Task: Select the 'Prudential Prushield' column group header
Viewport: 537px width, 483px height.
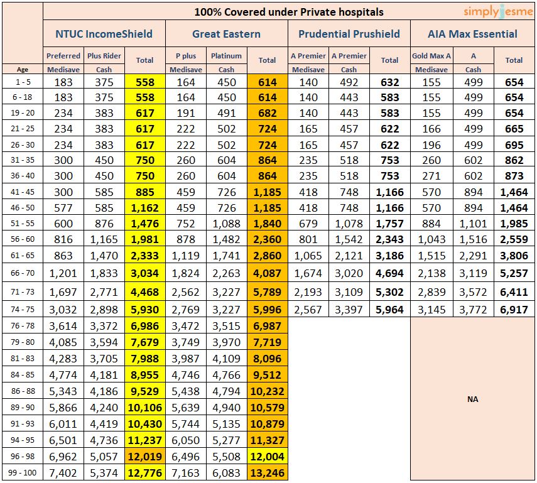Action: pyautogui.click(x=349, y=34)
